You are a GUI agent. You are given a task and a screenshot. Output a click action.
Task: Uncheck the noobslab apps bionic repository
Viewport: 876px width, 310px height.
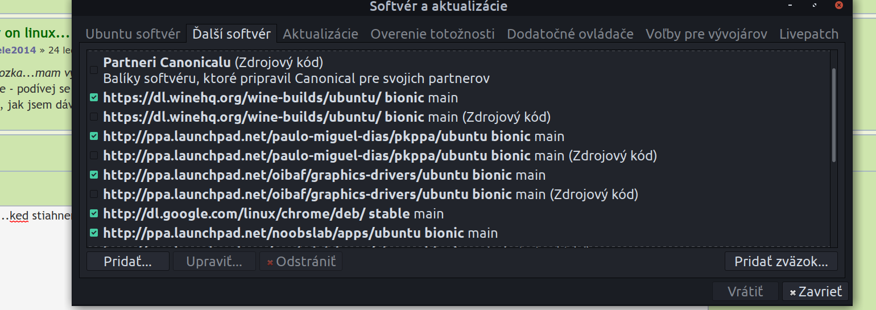pyautogui.click(x=94, y=233)
